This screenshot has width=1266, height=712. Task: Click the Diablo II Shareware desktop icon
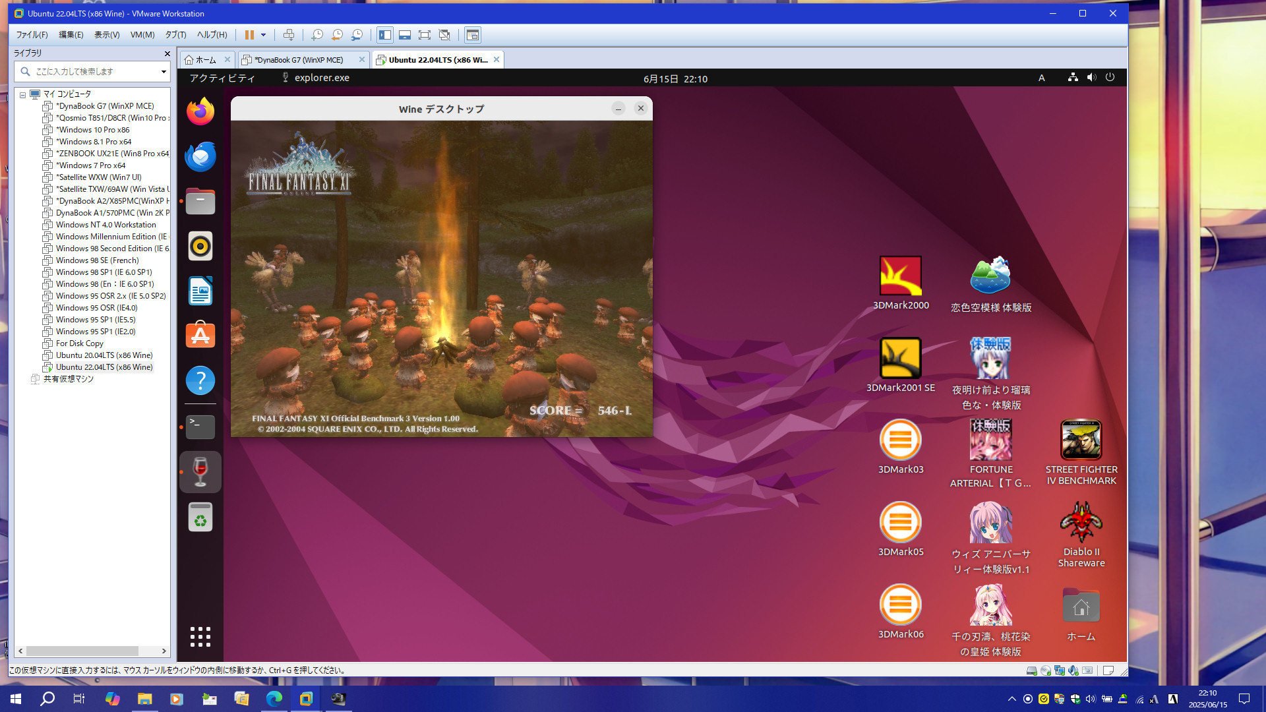1081,535
